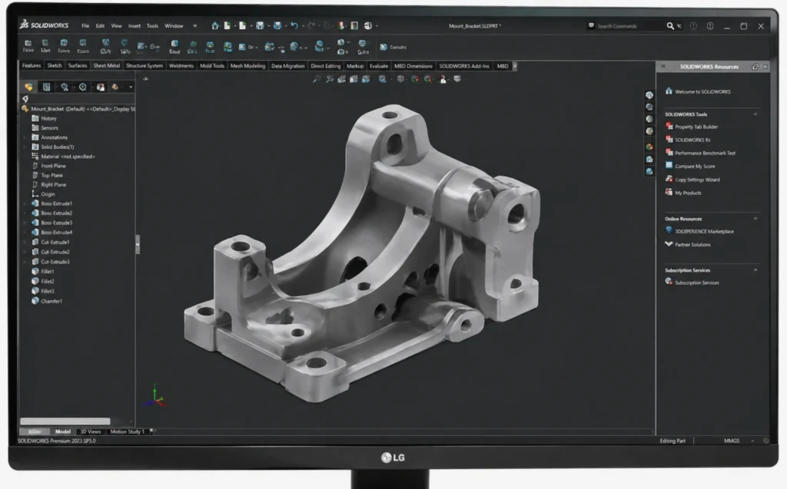The height and width of the screenshot is (489, 787).
Task: Click the Home icon in quick access toolbar
Action: click(x=215, y=25)
